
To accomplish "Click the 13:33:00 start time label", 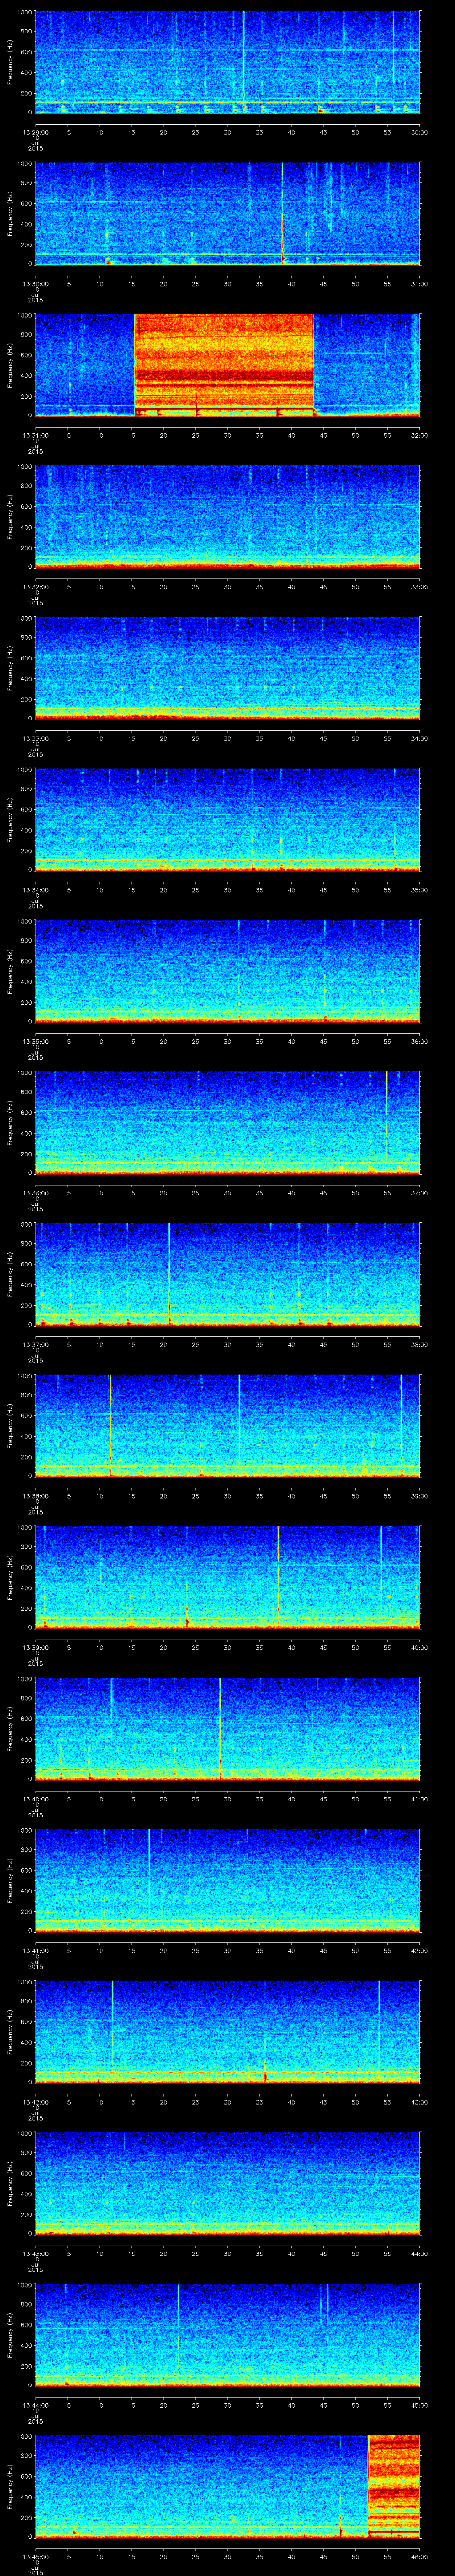I will pos(35,738).
